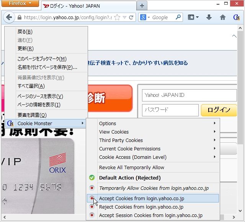Expand Current Cookie Permissions submenu arrow
The image size is (245, 222).
coord(215,148)
